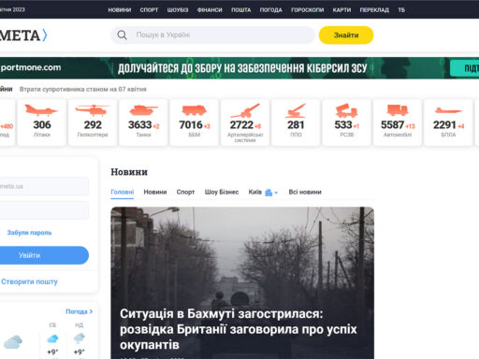Click the Новини section heading
The image size is (479, 359).
(x=129, y=172)
